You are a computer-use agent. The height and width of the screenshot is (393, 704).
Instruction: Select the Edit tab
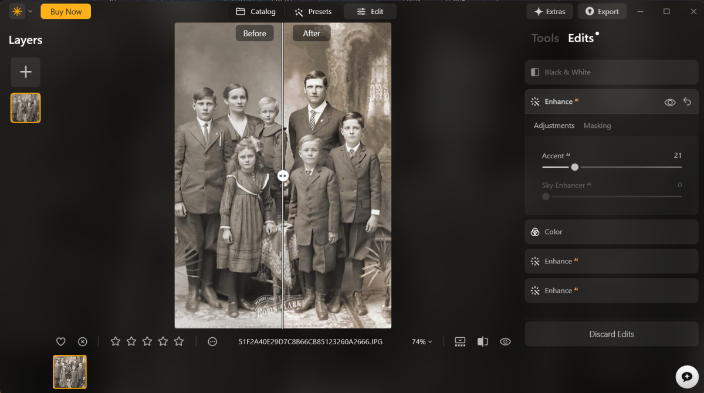pyautogui.click(x=370, y=11)
